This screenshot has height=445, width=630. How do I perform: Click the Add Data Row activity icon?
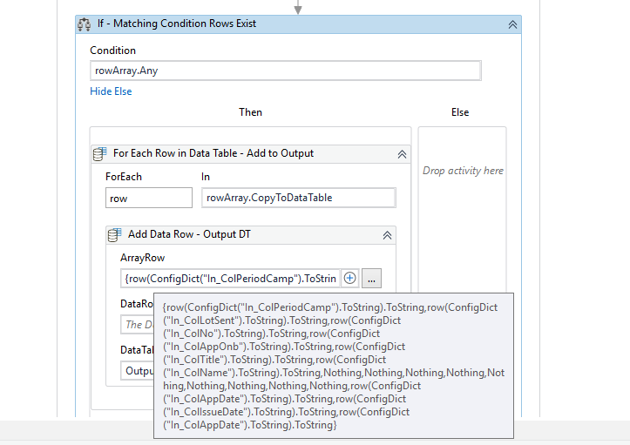click(115, 235)
